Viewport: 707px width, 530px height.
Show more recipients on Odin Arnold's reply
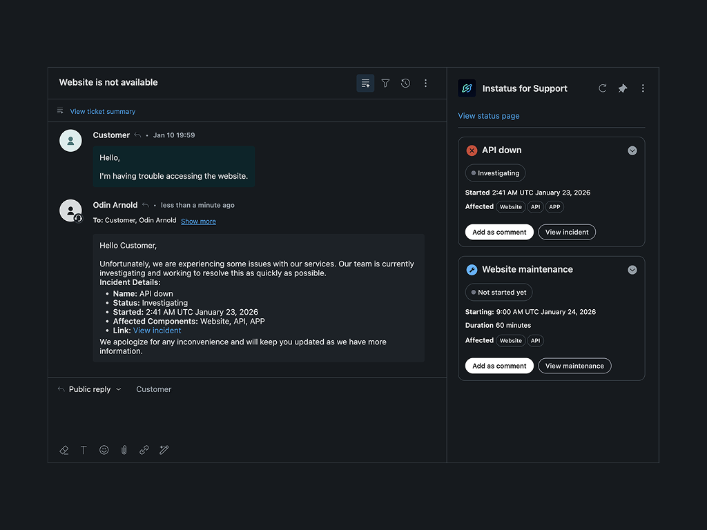coord(198,221)
